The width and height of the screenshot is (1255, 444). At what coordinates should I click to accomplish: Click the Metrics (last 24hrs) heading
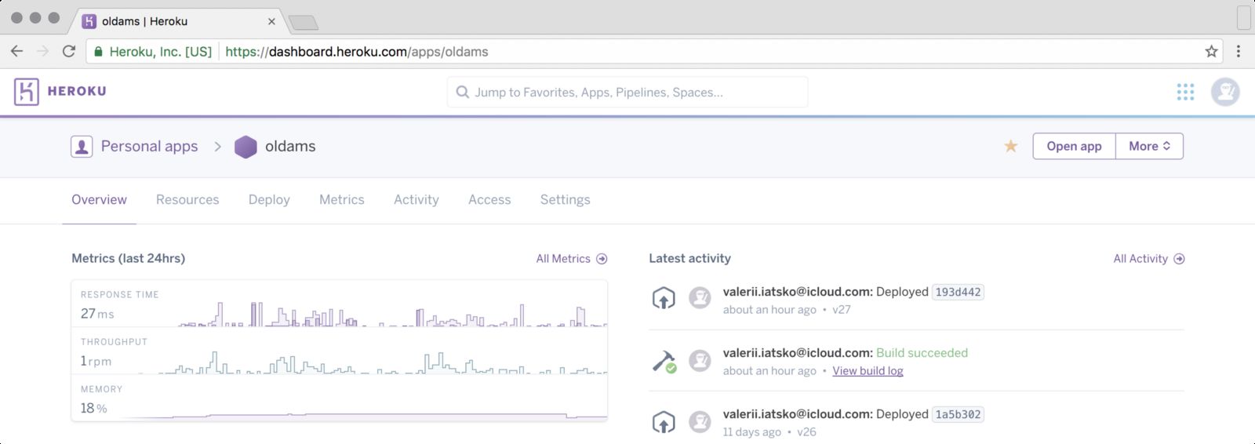[x=128, y=258]
